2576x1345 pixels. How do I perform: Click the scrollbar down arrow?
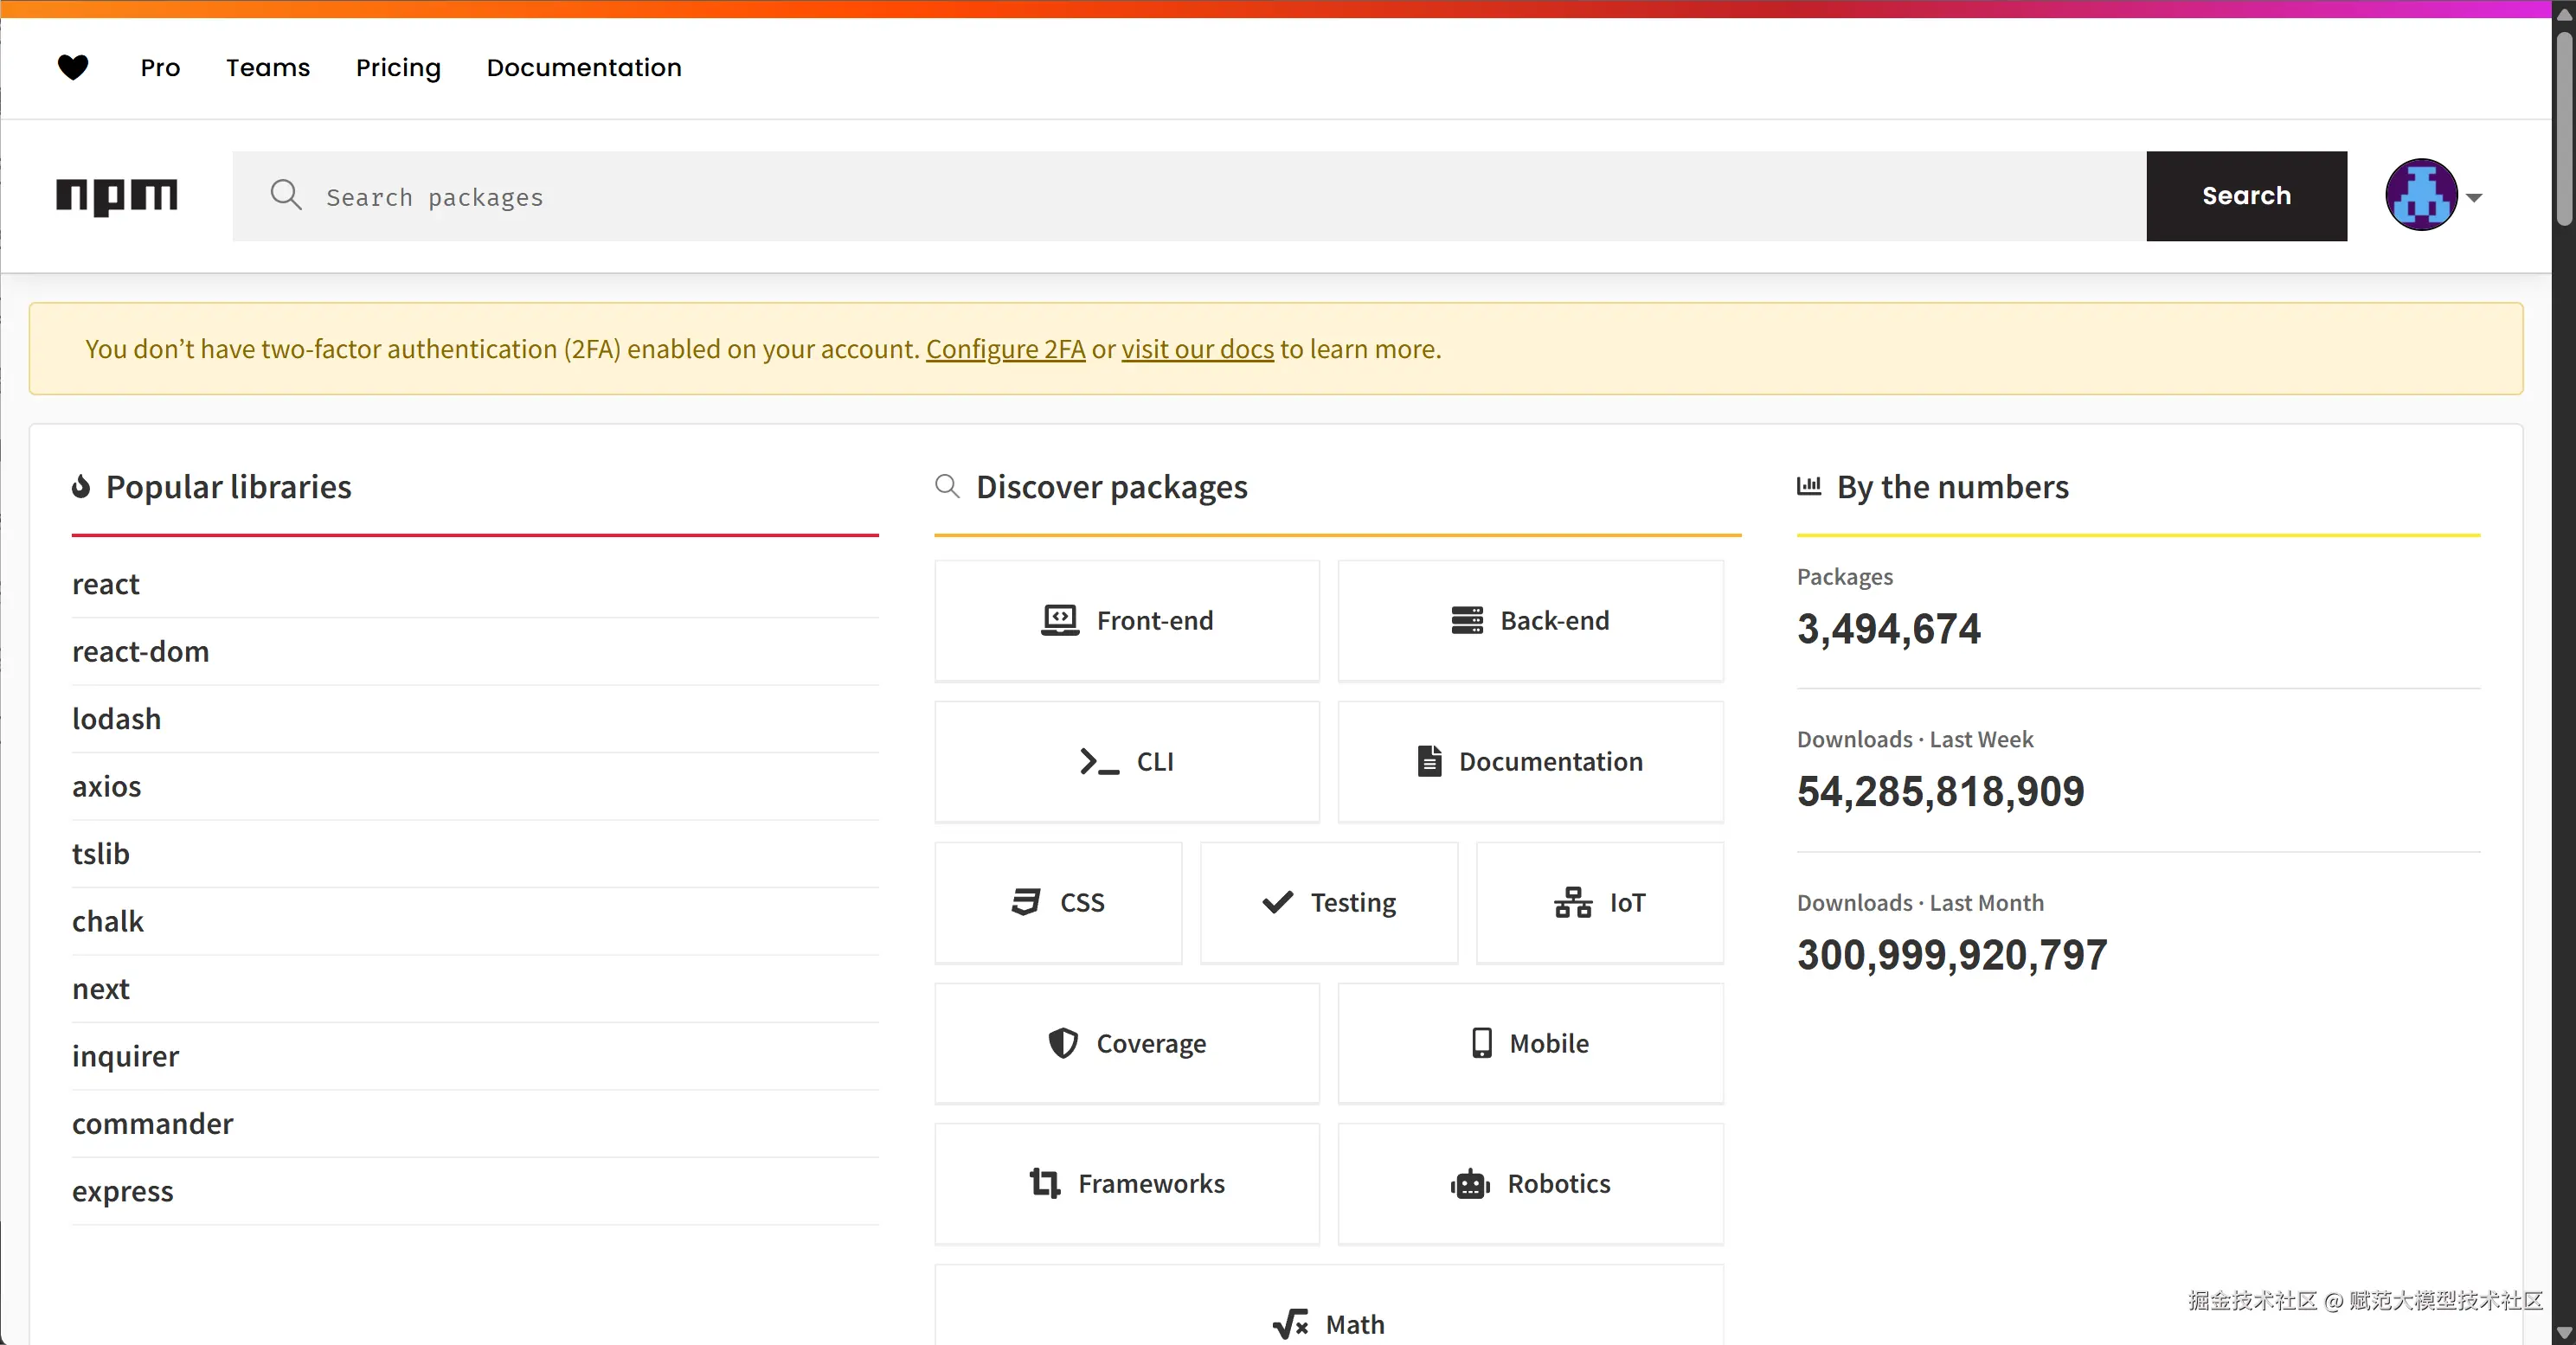(2563, 1333)
